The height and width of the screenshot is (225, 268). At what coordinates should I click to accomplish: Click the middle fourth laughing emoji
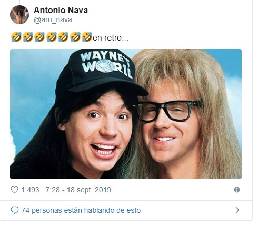52,37
